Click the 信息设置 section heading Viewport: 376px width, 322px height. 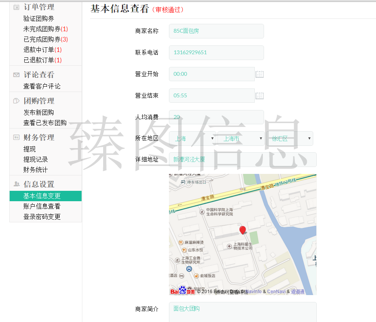39,184
